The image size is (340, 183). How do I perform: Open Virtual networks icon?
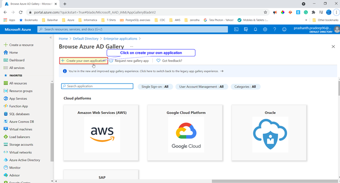coord(6,152)
